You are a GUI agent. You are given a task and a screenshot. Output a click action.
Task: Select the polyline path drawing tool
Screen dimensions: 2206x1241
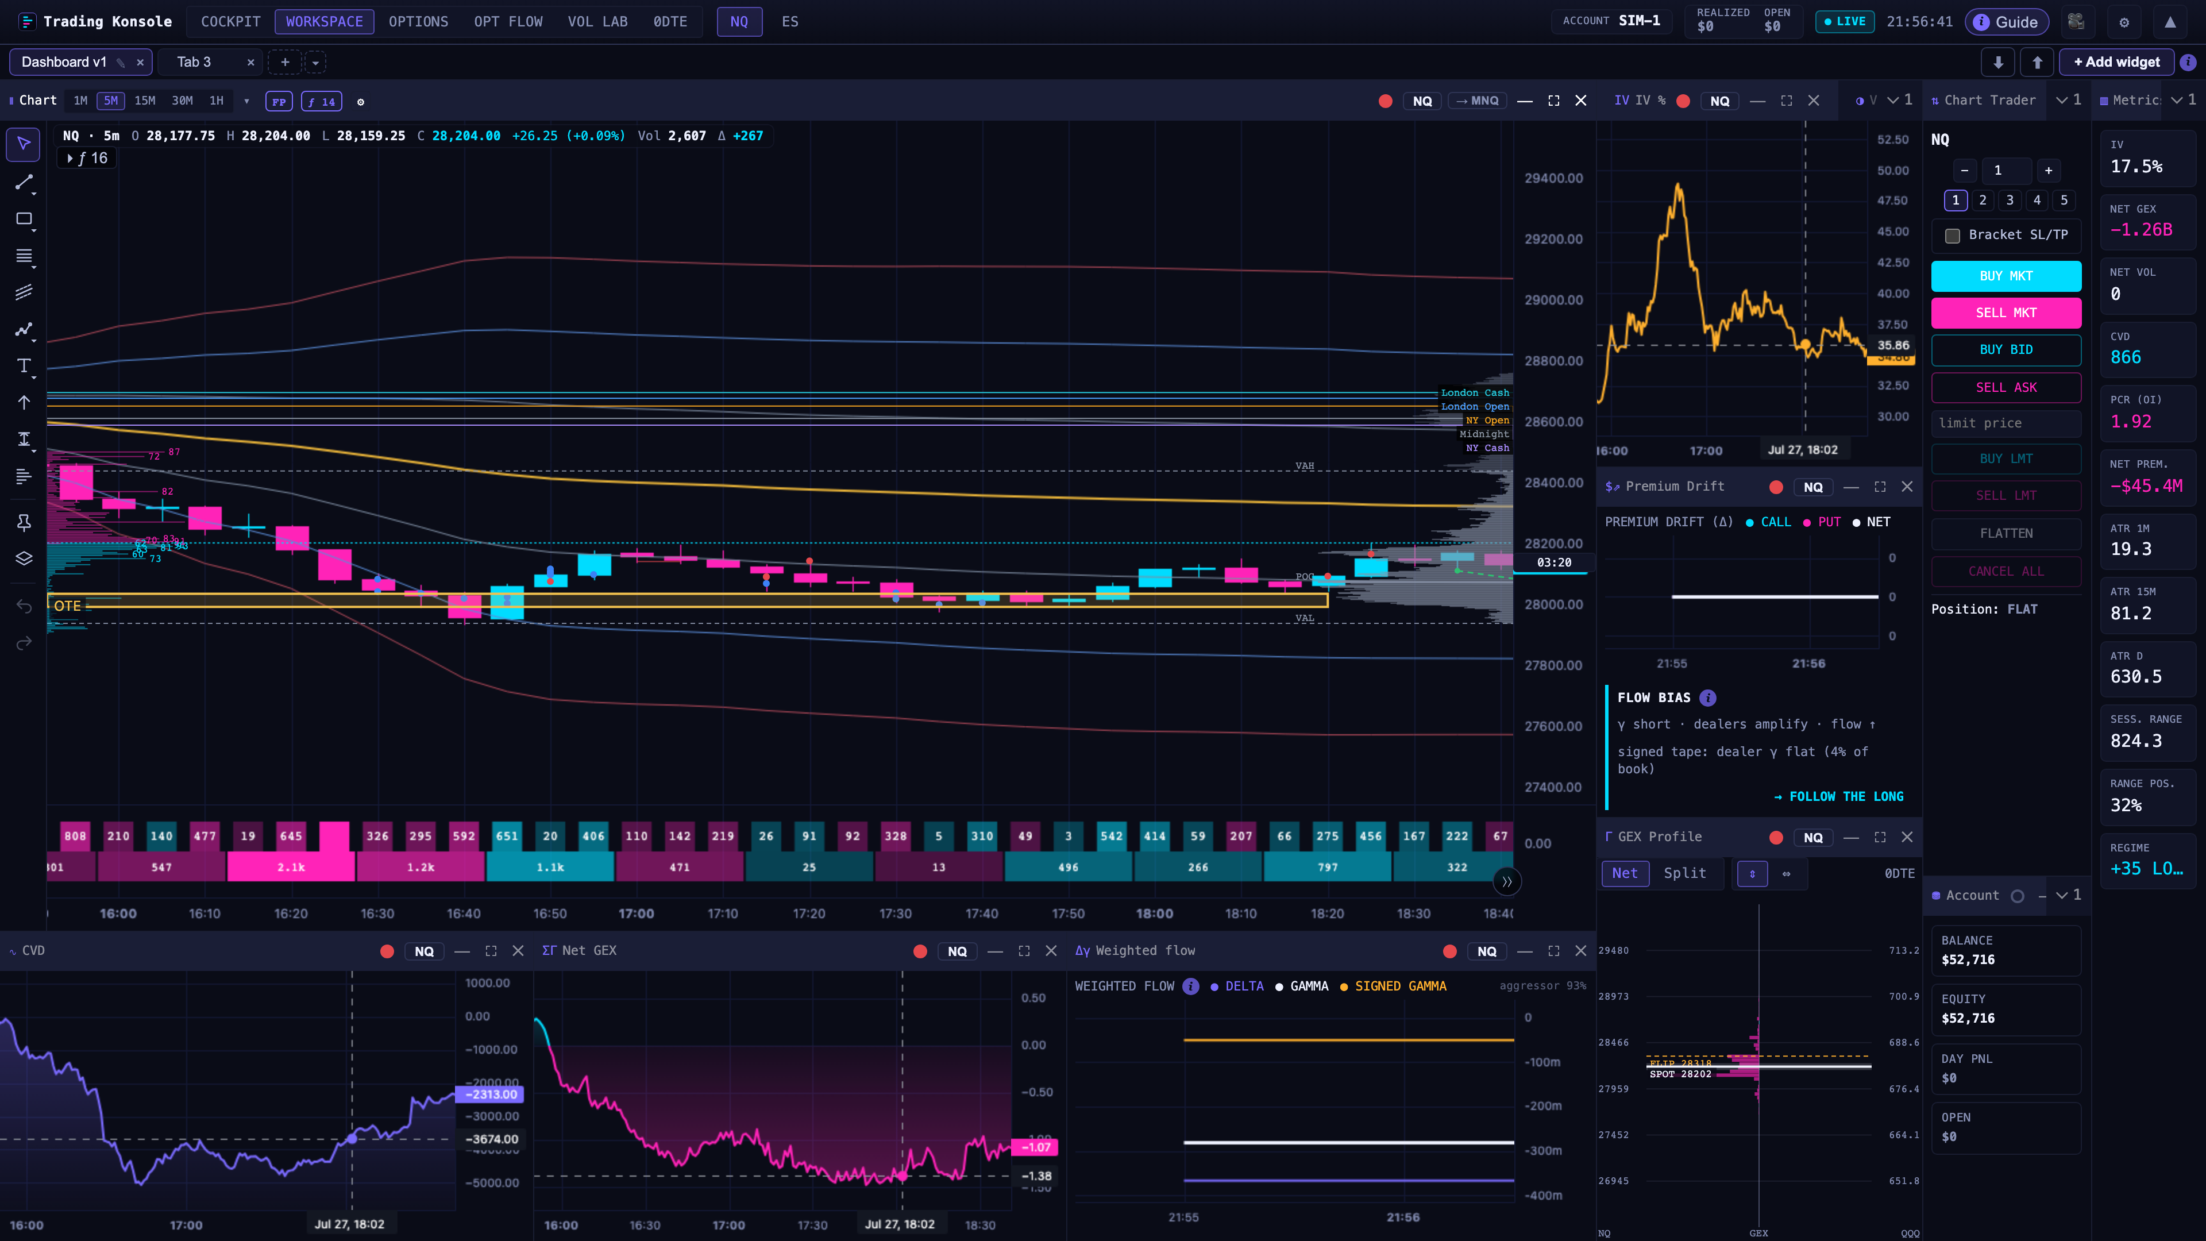coord(23,330)
